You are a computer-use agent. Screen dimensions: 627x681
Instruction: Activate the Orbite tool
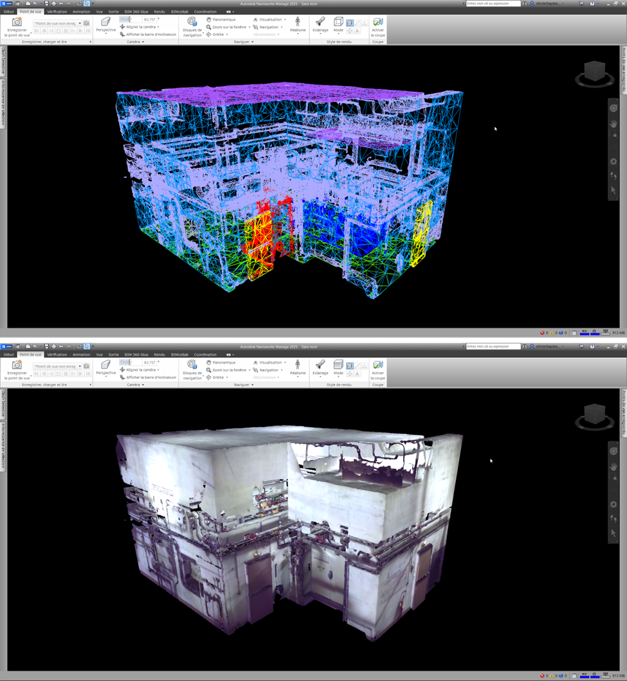point(217,35)
